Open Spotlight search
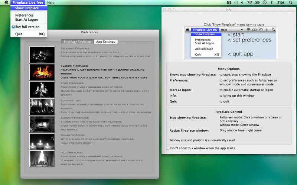The height and width of the screenshot is (185, 297). pos(290,3)
